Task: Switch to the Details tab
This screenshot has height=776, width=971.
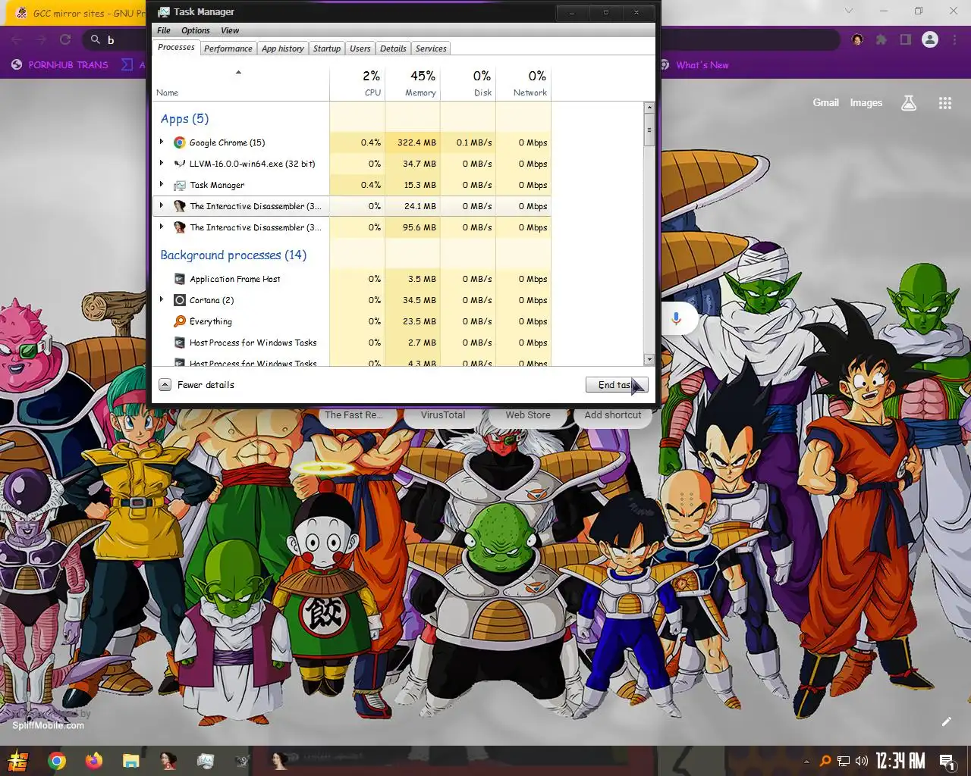Action: pos(393,48)
